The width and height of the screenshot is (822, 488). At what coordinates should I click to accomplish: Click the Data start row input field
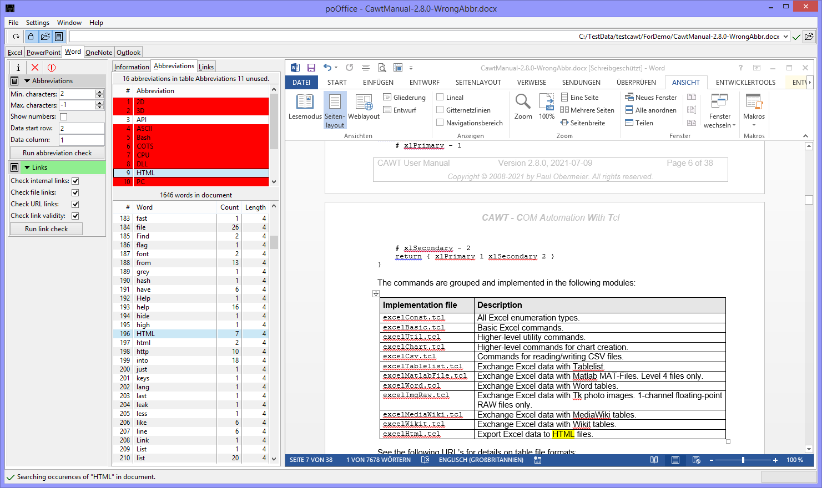(x=82, y=128)
